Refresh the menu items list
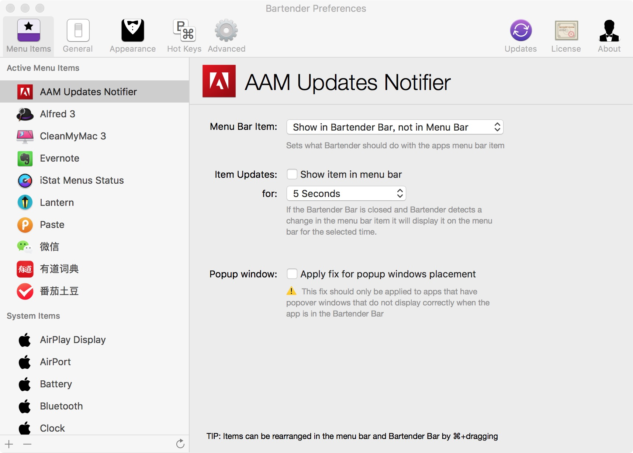 click(180, 444)
